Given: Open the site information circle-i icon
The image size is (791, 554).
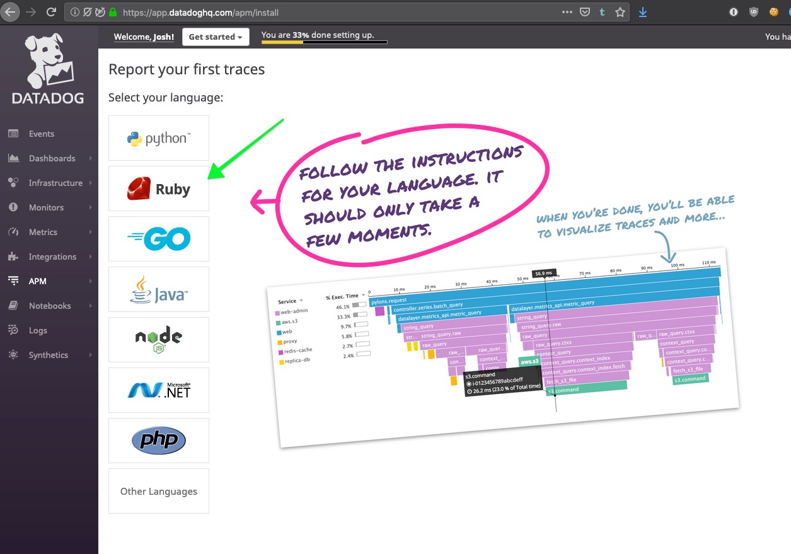Looking at the screenshot, I should coord(75,12).
